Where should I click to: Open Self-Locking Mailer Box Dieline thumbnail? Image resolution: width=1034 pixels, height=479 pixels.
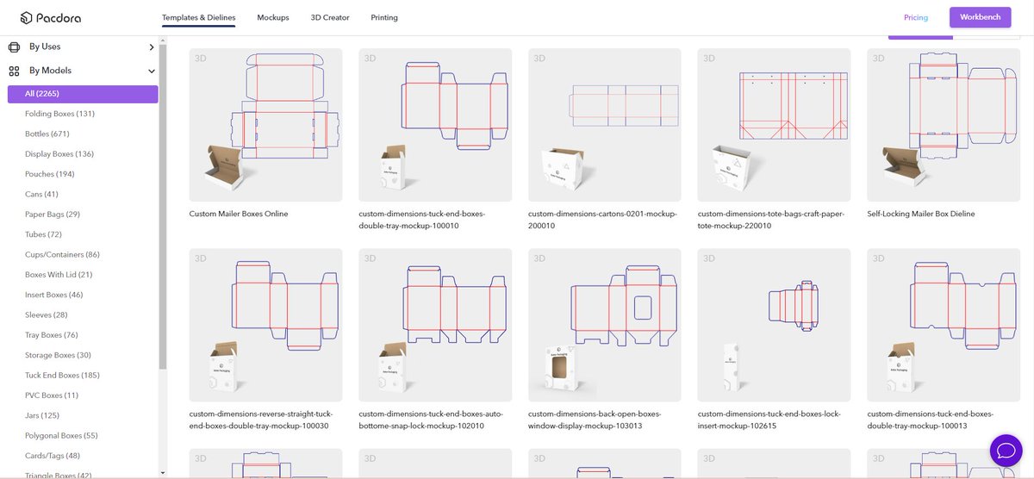[944, 125]
